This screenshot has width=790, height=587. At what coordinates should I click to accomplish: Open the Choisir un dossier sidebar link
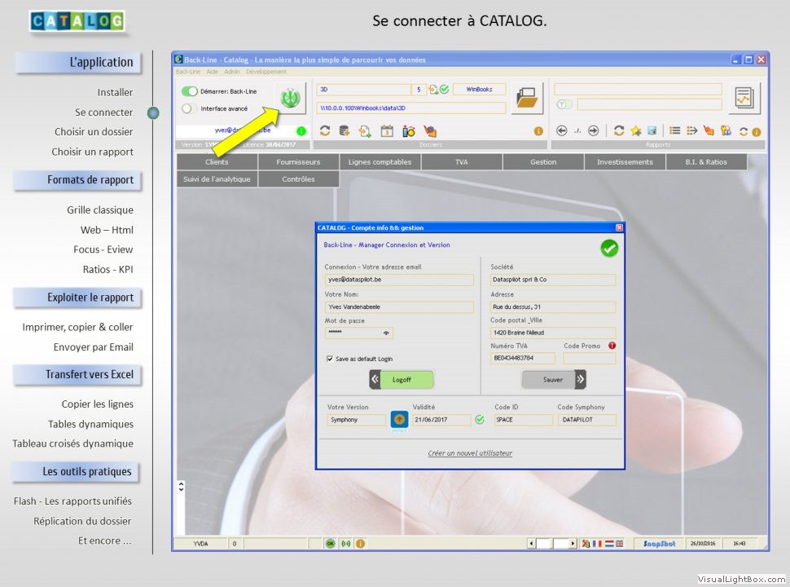pyautogui.click(x=94, y=131)
